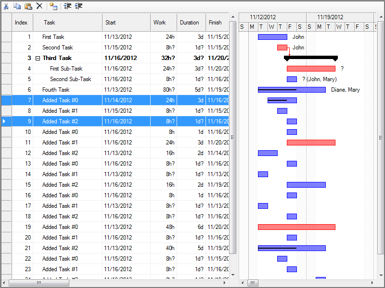Click the Outdent task icon
This screenshot has height=288, width=385.
[67, 6]
